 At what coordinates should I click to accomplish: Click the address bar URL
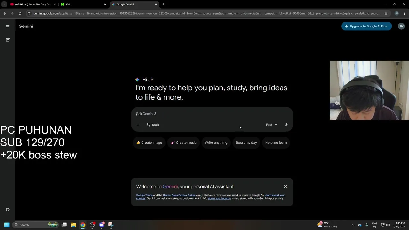206,13
